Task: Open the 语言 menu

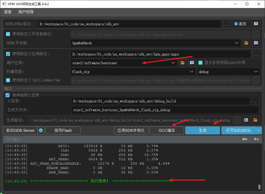Action: pos(8,12)
